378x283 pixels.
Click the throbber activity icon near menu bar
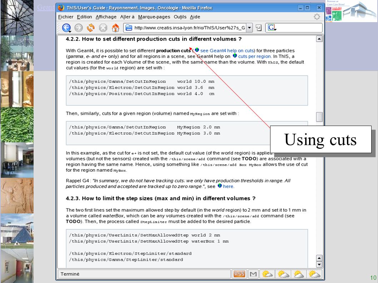[317, 17]
